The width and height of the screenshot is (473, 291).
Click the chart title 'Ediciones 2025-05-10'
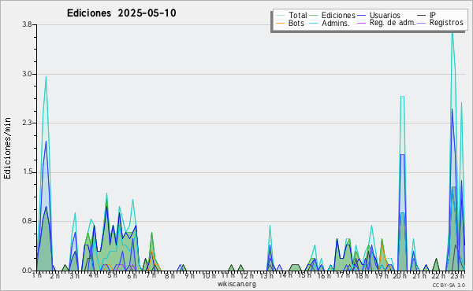click(121, 13)
